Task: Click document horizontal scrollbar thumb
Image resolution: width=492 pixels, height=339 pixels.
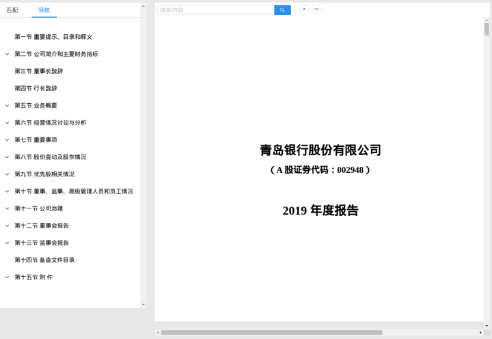Action: (272, 332)
